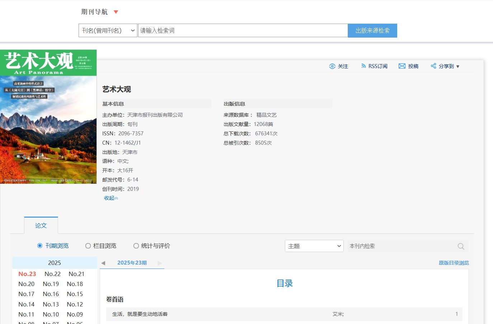The image size is (493, 324).
Task: Go to previous issue with left arrow
Action: click(x=103, y=263)
